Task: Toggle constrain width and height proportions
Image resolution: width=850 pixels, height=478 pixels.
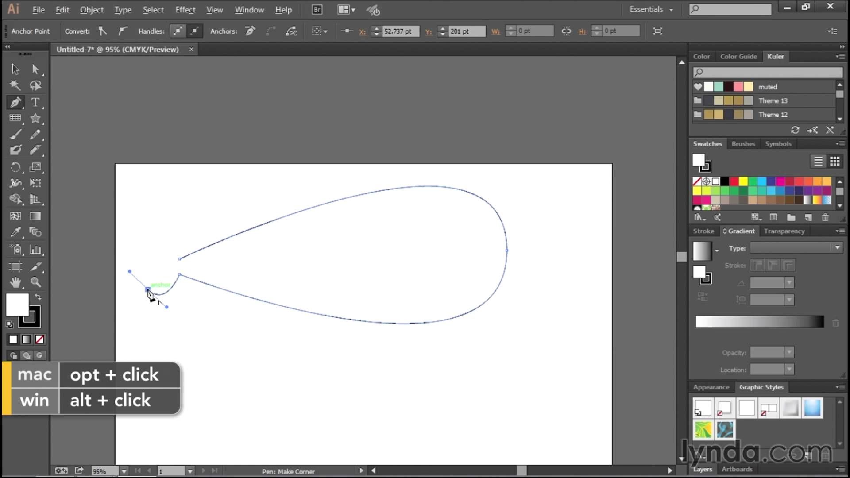Action: pos(566,31)
